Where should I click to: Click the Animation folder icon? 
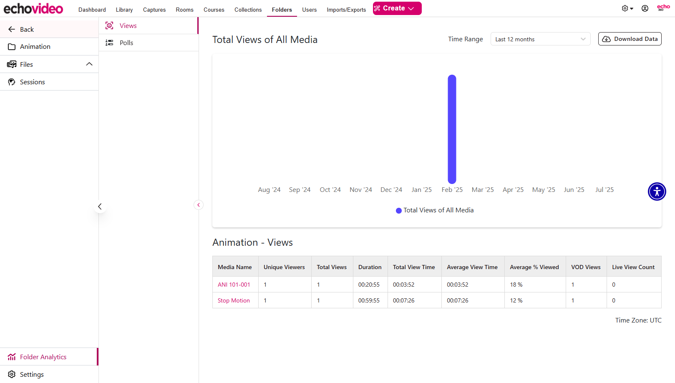12,47
